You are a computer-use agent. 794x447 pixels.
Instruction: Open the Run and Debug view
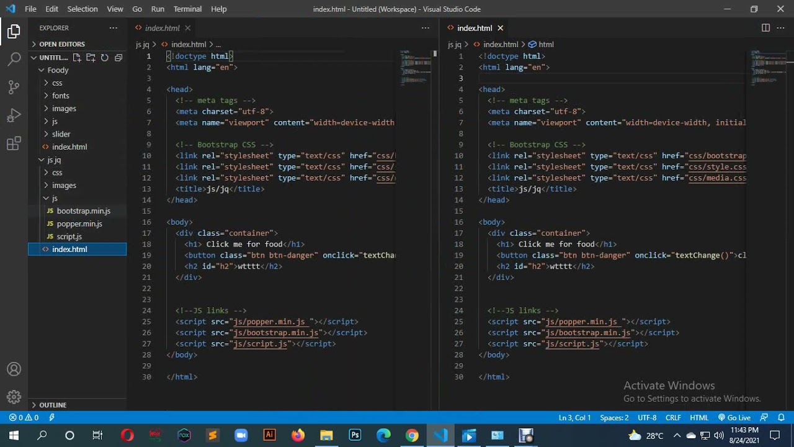[14, 115]
